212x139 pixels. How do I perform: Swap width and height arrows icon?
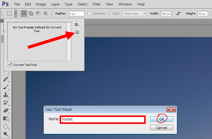tap(178, 14)
